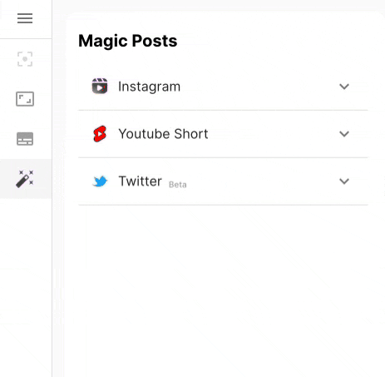Open the subtitles captions tool
385x377 pixels.
point(25,139)
